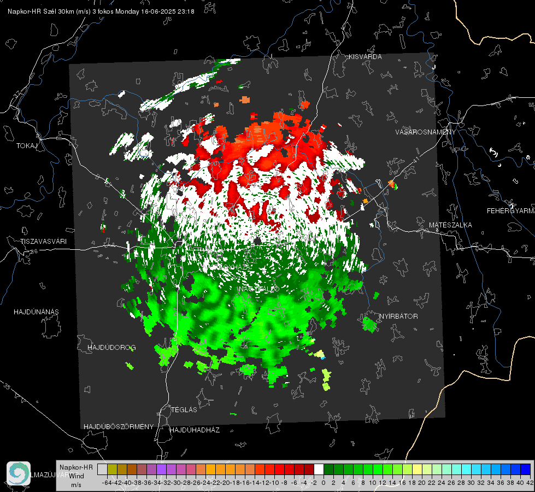This screenshot has width=535, height=492.
Task: Click the legend value '-24'
Action: click(x=205, y=483)
